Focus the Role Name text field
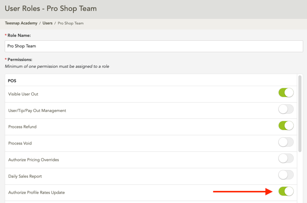This screenshot has width=307, height=203. point(153,46)
